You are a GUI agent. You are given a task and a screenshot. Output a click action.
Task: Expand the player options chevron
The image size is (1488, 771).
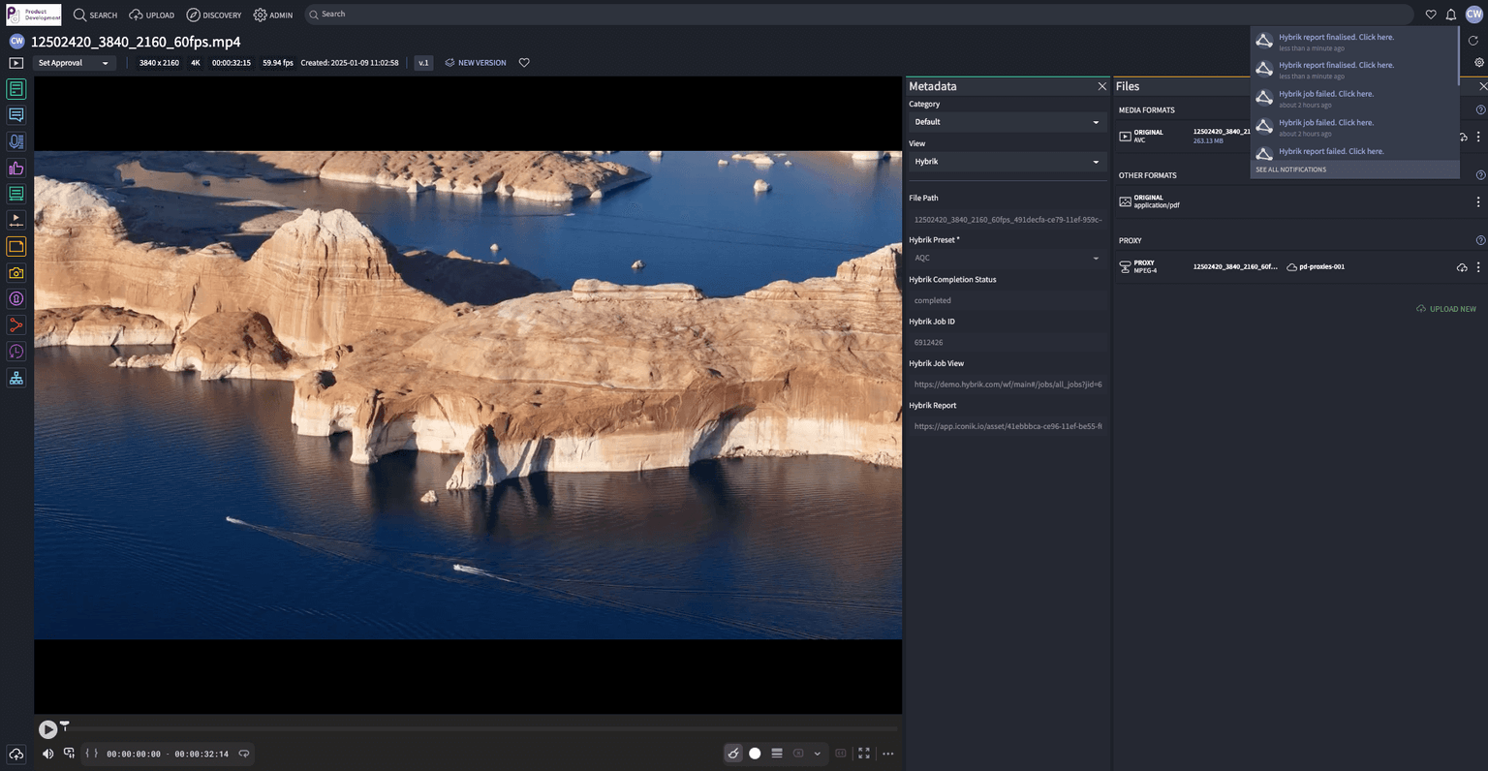pyautogui.click(x=818, y=754)
